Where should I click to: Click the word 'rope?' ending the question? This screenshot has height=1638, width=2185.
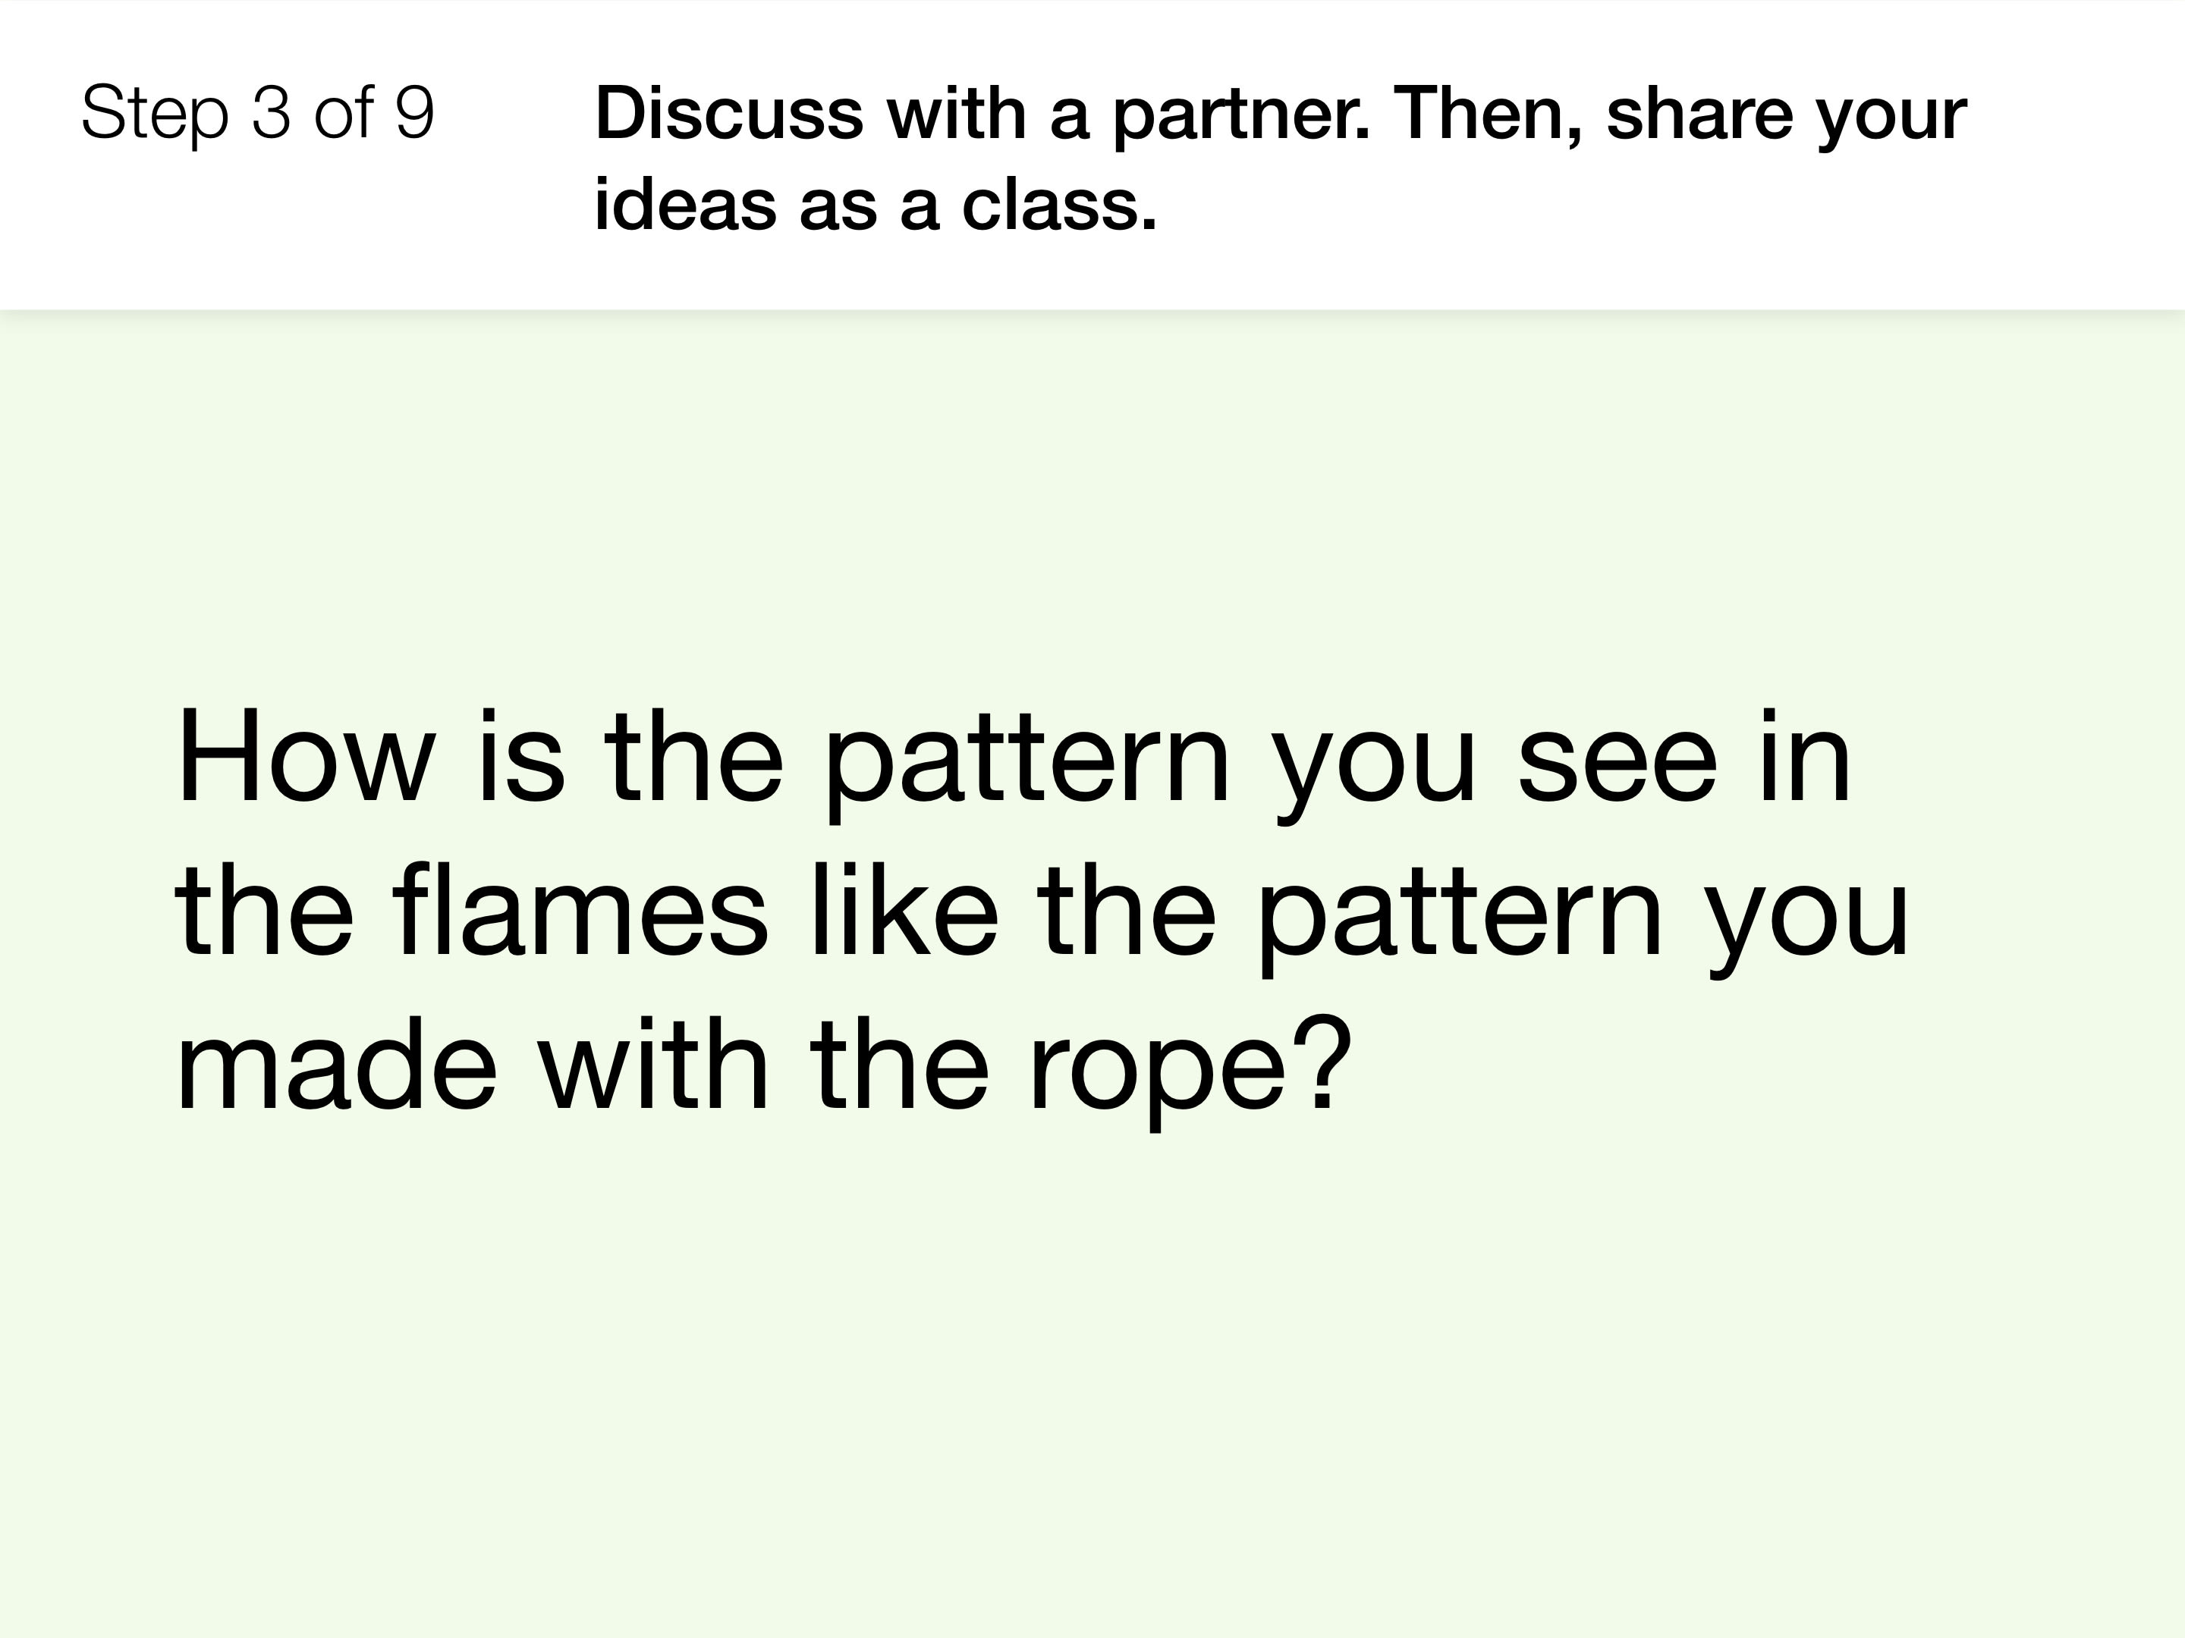click(1190, 1072)
